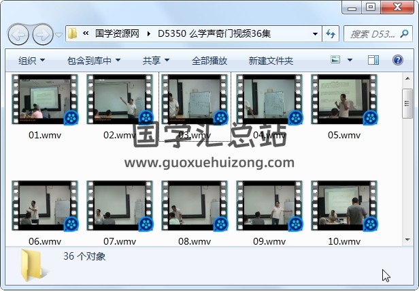Image resolution: width=419 pixels, height=291 pixels.
Task: Select the 04.wmv video thumbnail
Action: click(269, 99)
